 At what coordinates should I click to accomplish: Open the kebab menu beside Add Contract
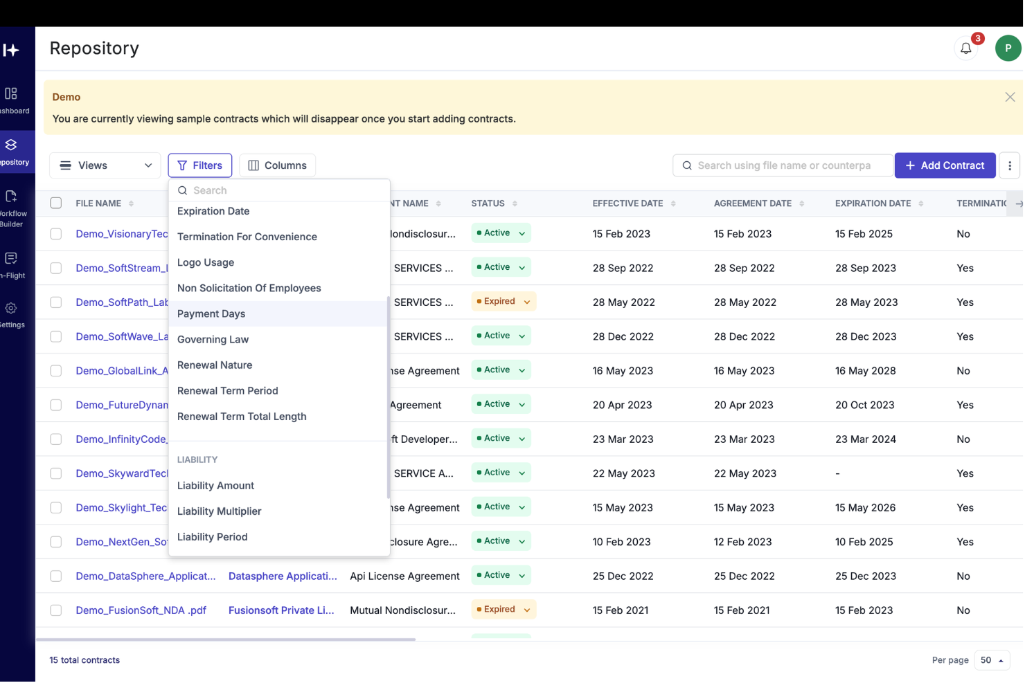(x=1010, y=165)
